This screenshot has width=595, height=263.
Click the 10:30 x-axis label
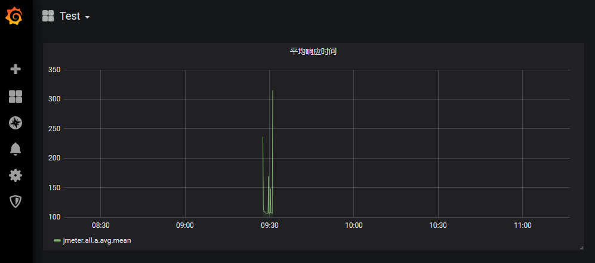point(438,225)
